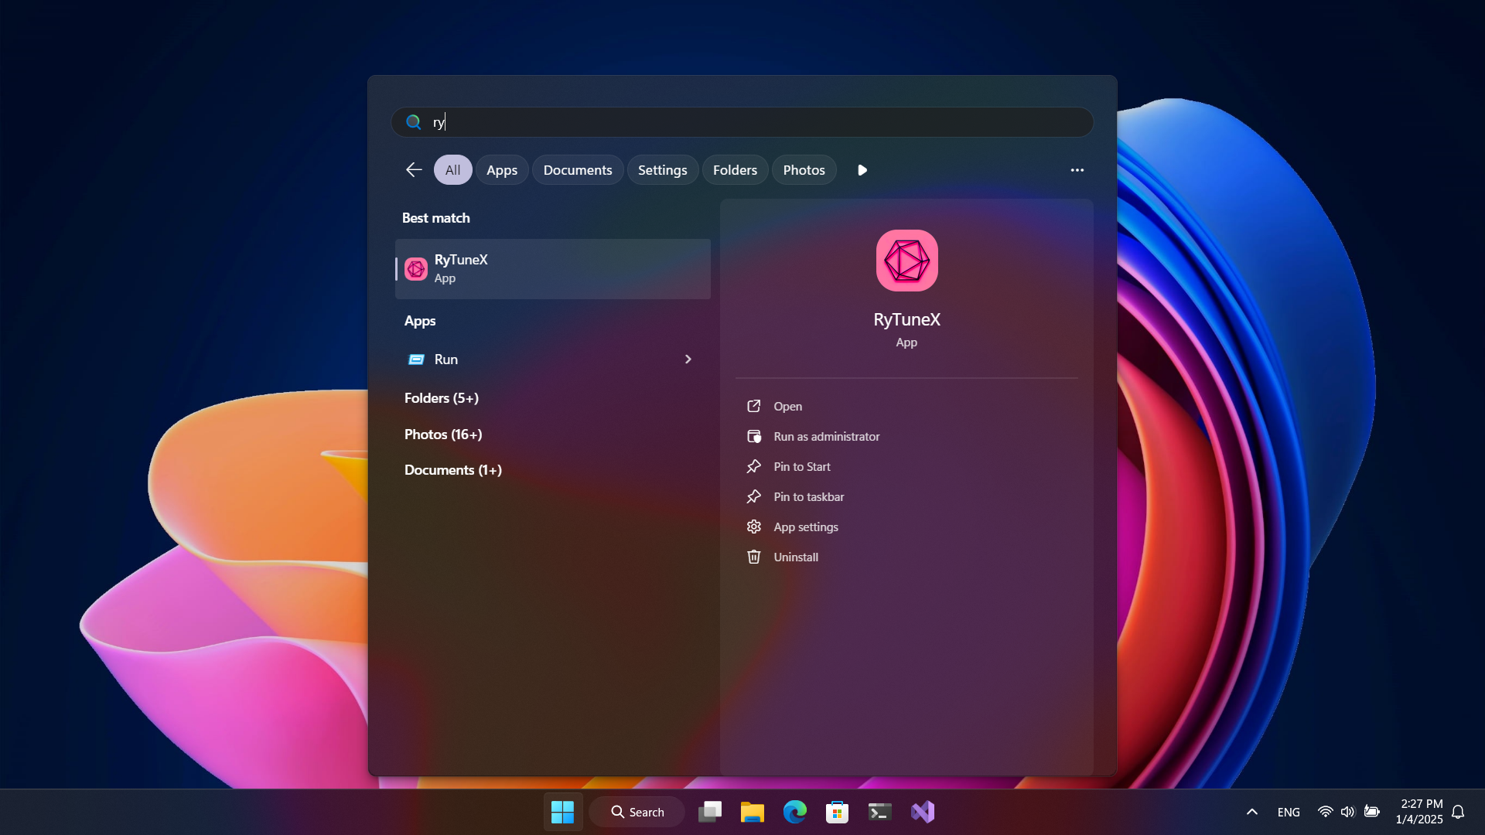This screenshot has height=835, width=1485.
Task: Expand the Photos (16+) section
Action: coord(443,435)
